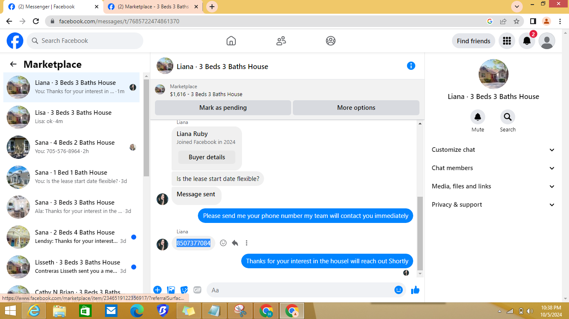
Task: Open Liana 3 Beds 3 Baths House chat
Action: 72,87
